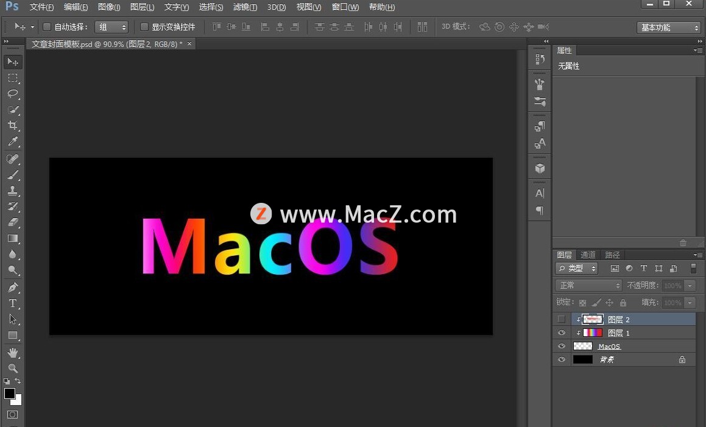Open the auto-select 组 dropdown
Viewport: 706px width, 427px height.
click(x=111, y=27)
